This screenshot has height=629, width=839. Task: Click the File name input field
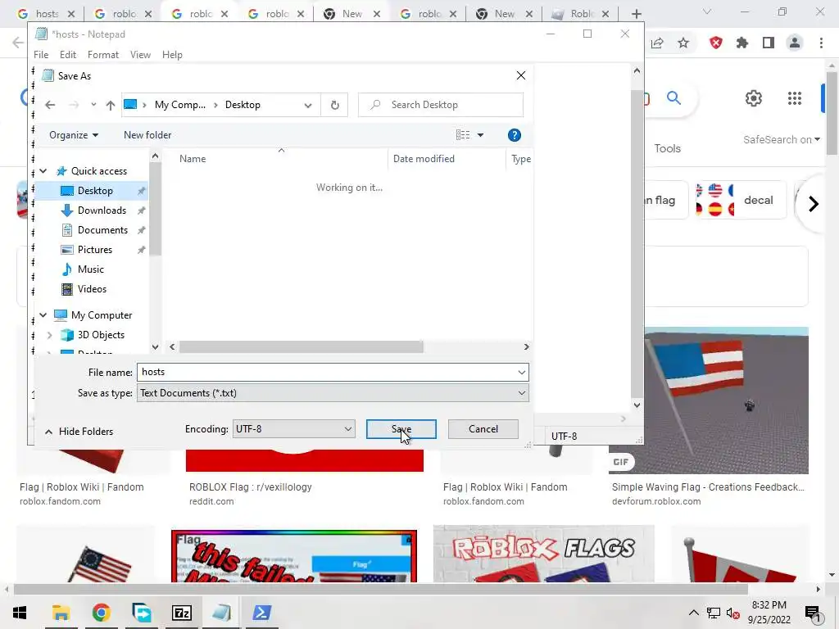click(x=326, y=373)
